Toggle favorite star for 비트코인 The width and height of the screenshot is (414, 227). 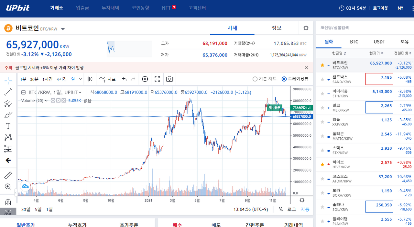click(x=322, y=65)
